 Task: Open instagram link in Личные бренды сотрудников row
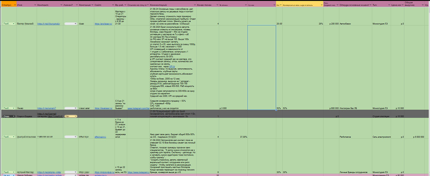pos(138,172)
